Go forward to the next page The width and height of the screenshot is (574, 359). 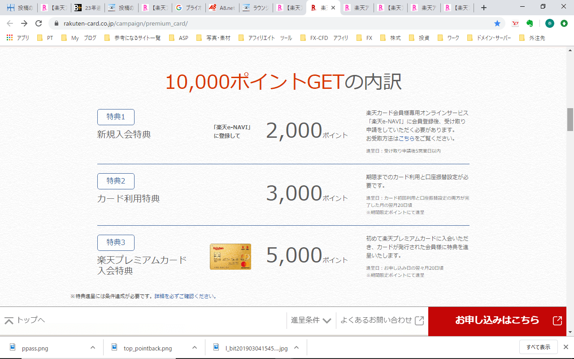click(24, 23)
